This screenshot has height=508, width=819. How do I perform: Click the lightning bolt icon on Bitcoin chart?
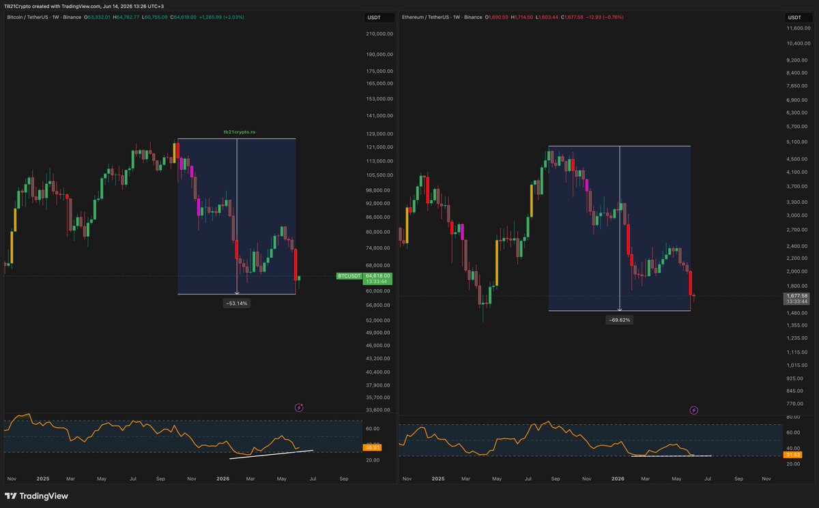pos(298,407)
